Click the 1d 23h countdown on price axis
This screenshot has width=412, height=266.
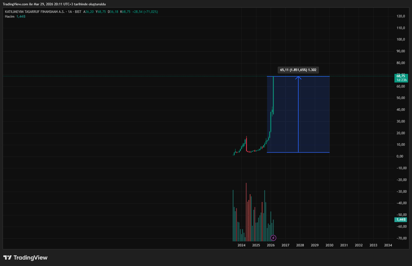click(x=401, y=80)
